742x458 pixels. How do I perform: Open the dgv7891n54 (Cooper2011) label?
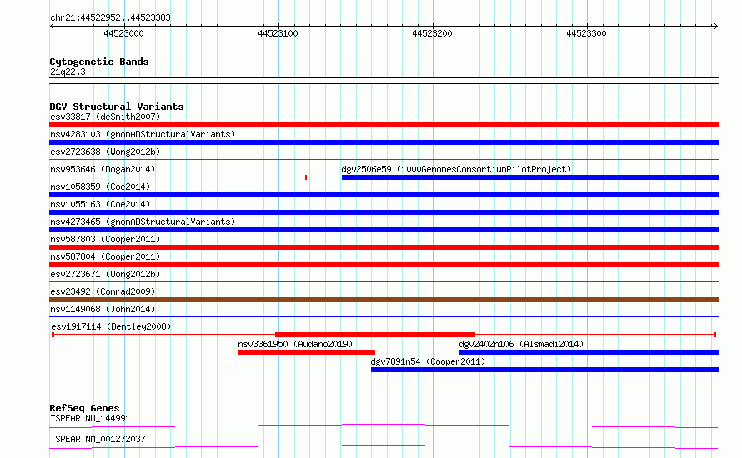(428, 361)
